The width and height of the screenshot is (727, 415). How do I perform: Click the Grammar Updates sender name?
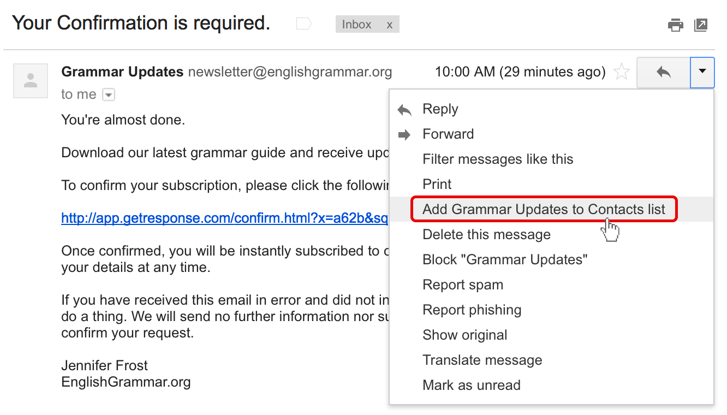point(122,72)
